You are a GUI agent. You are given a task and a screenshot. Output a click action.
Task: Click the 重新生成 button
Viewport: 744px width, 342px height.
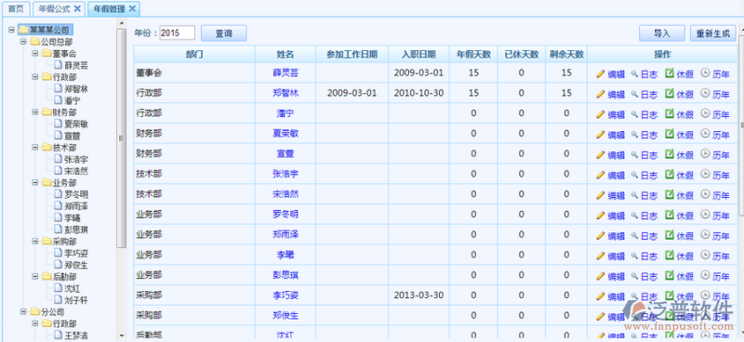click(712, 33)
